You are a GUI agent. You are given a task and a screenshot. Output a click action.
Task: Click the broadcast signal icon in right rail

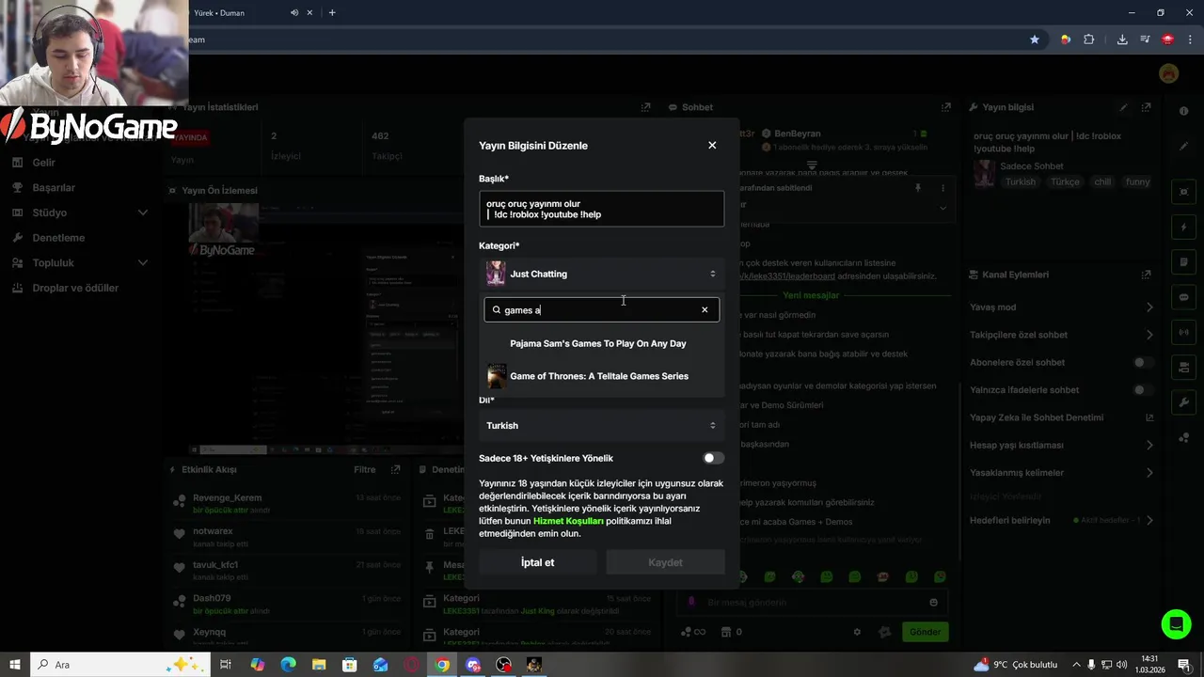1183,332
